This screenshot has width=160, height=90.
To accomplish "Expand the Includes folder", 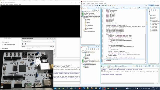I will pos(84,21).
